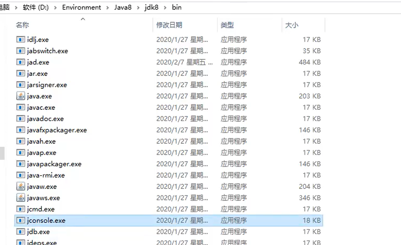
Task: Click the jad.exe file icon
Action: [21, 62]
